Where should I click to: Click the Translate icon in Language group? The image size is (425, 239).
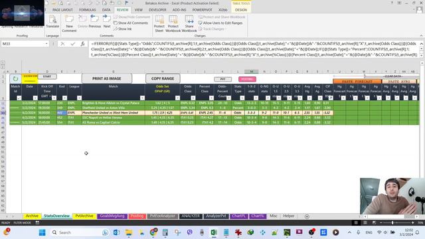52,22
